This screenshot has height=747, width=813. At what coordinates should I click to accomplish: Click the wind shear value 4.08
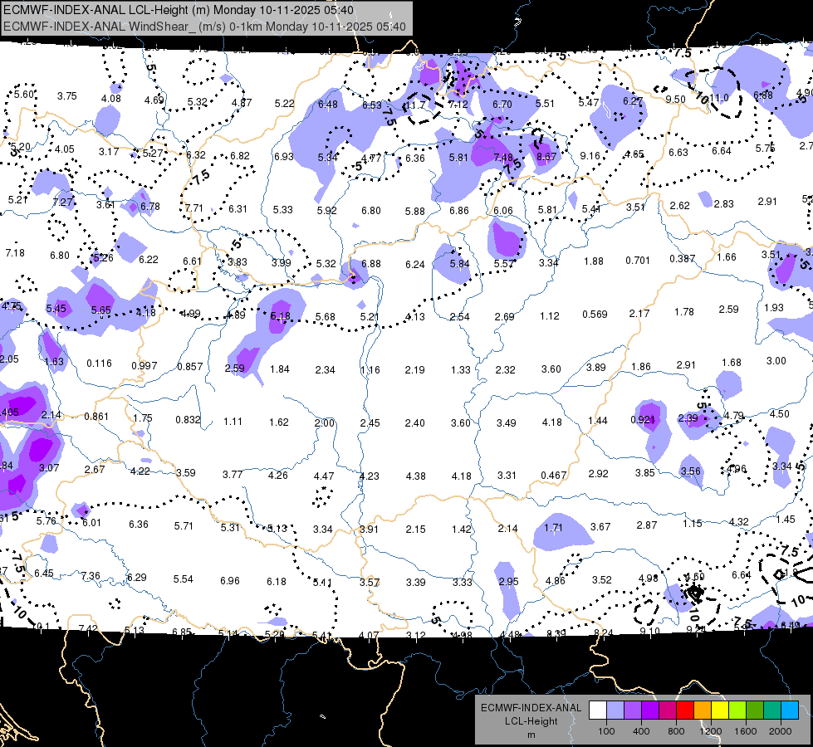click(111, 99)
